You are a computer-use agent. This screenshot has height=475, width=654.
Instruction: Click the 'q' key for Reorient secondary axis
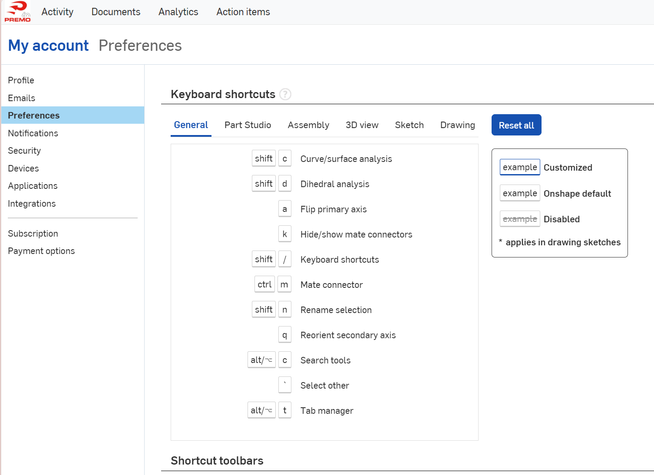pos(284,335)
